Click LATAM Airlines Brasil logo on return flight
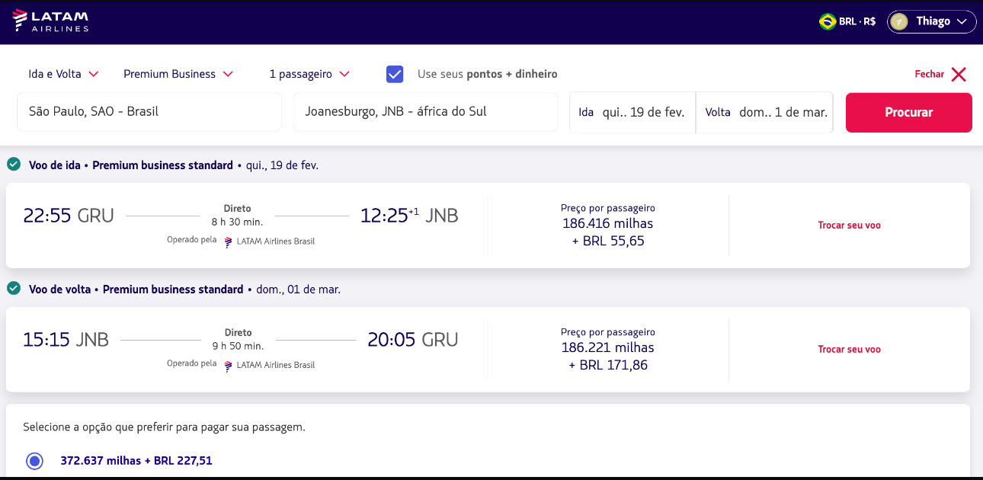 coord(229,365)
